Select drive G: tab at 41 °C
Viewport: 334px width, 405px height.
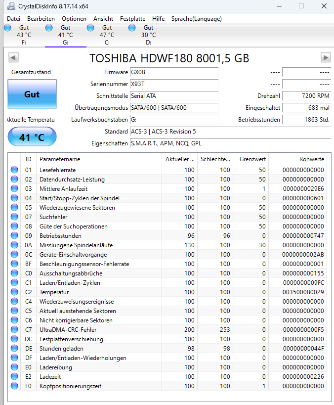point(65,35)
